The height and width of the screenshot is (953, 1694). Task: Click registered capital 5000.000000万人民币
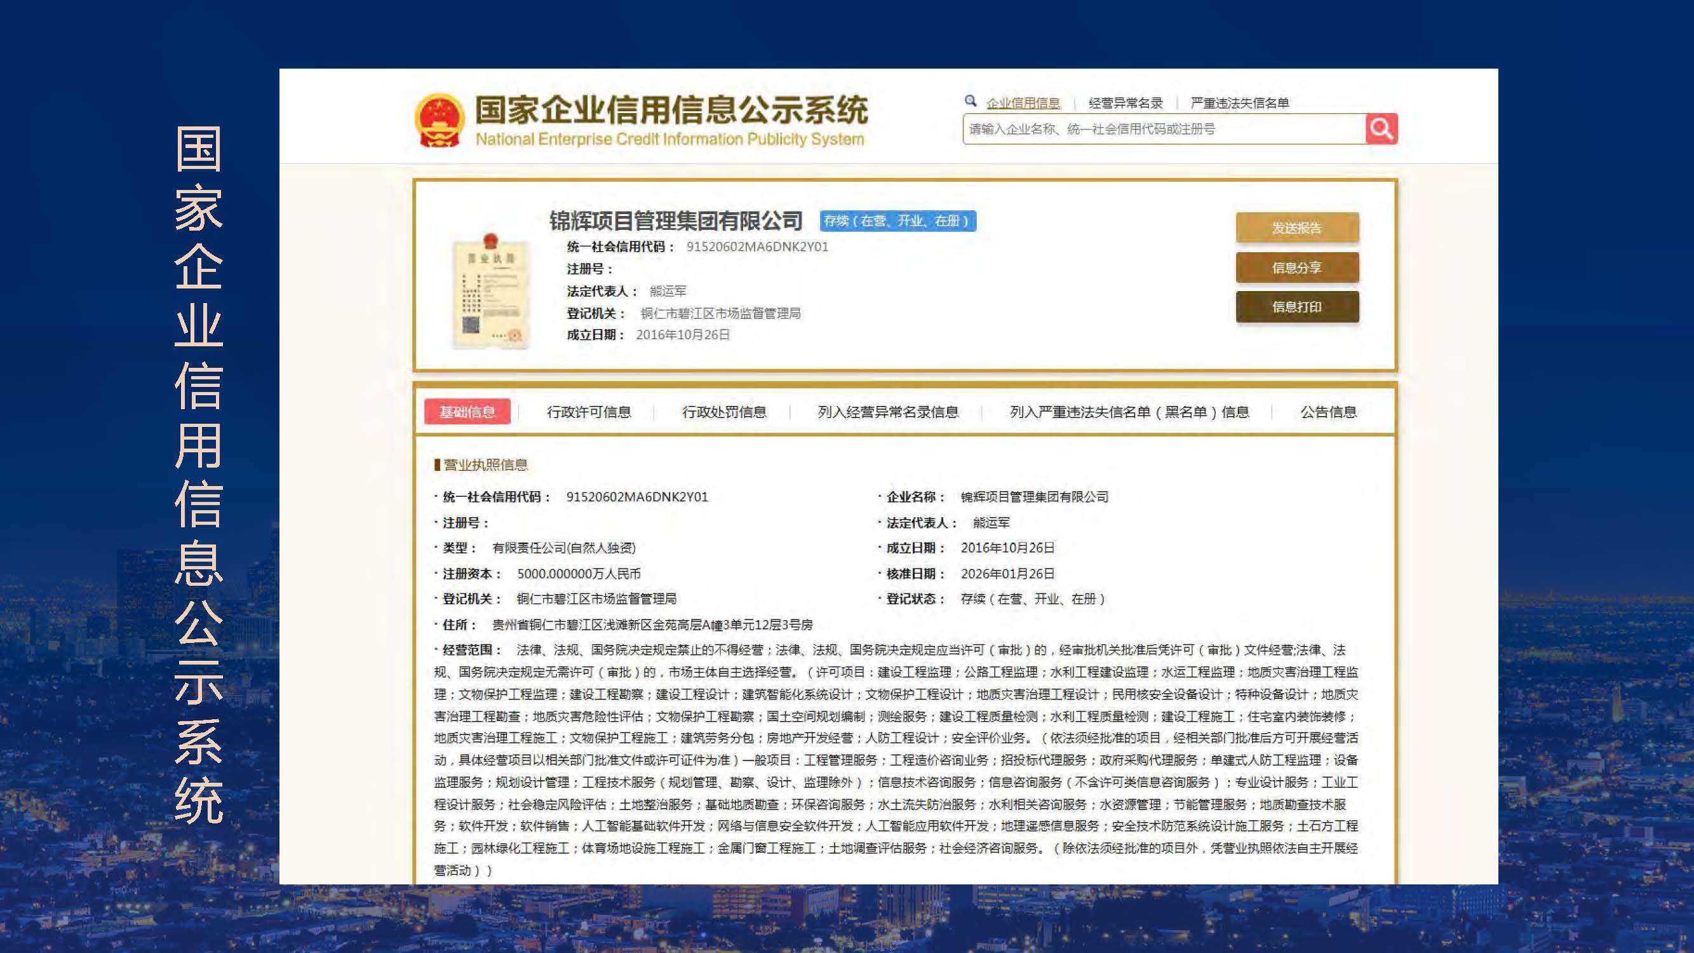[579, 574]
